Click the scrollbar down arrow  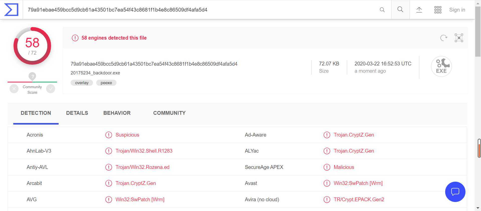[x=478, y=208]
